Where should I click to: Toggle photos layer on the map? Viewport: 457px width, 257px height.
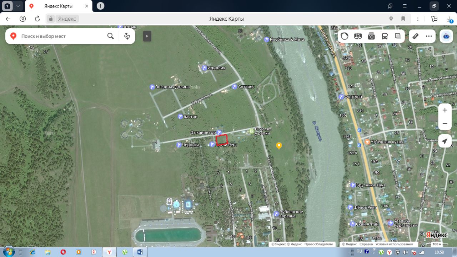pyautogui.click(x=371, y=36)
